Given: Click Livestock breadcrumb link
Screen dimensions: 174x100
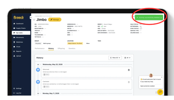Looking at the screenshot, I should coord(37,16).
